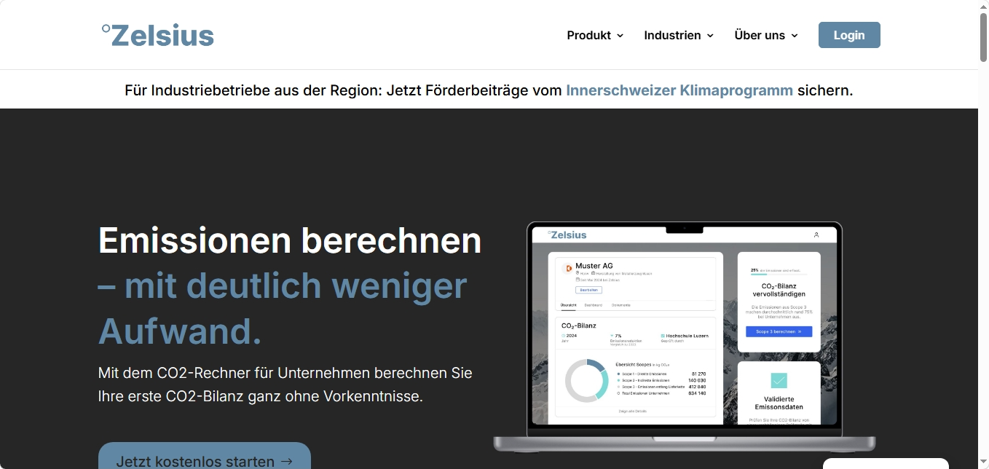Click the page's vertical scrollbar thumb
Viewport: 989px width, 469px height.
coord(983,36)
